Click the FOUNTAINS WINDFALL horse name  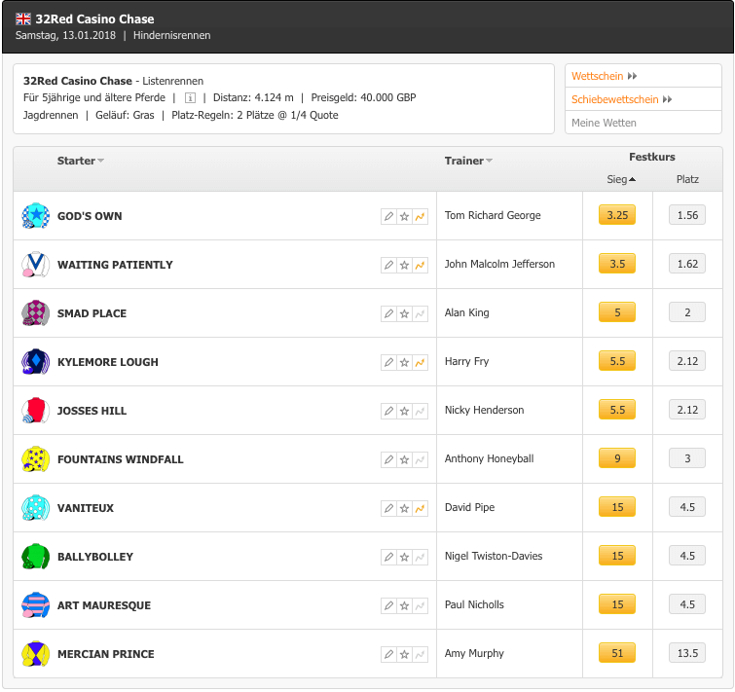click(x=121, y=459)
